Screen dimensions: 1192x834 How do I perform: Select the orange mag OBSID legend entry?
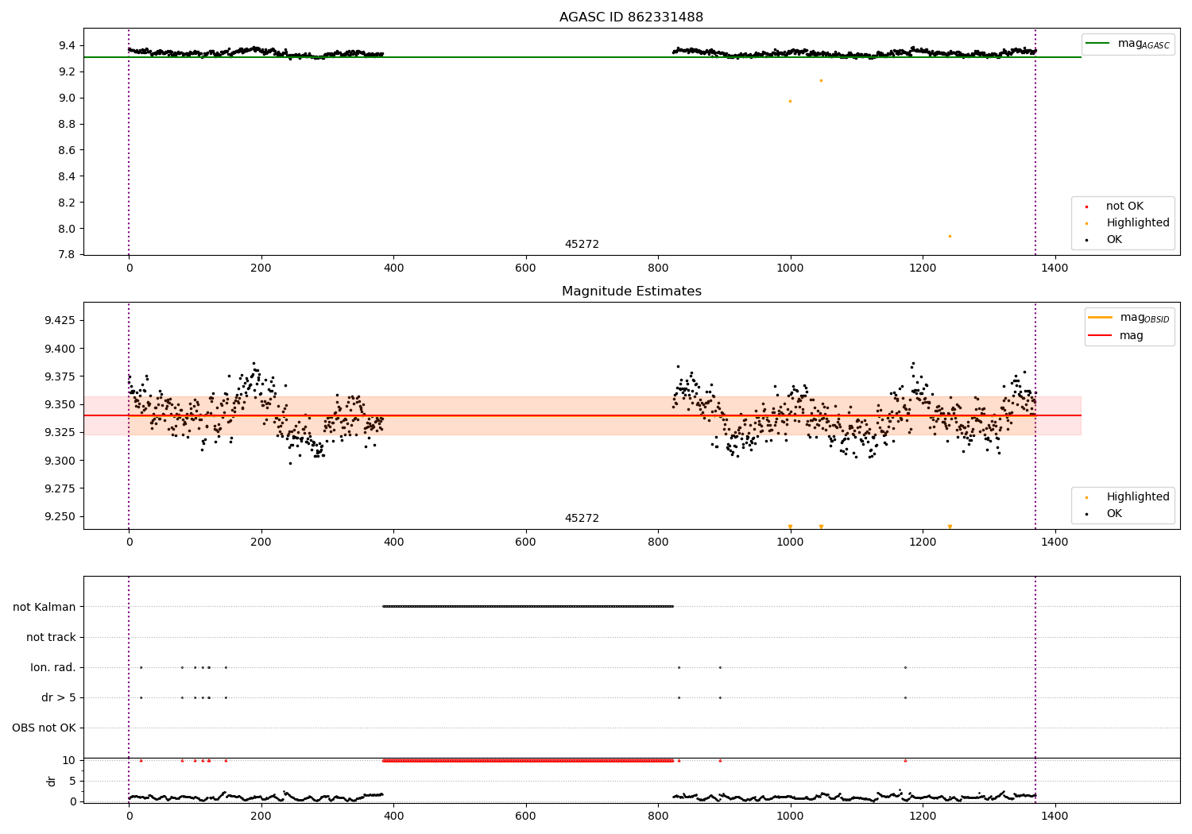(1128, 318)
